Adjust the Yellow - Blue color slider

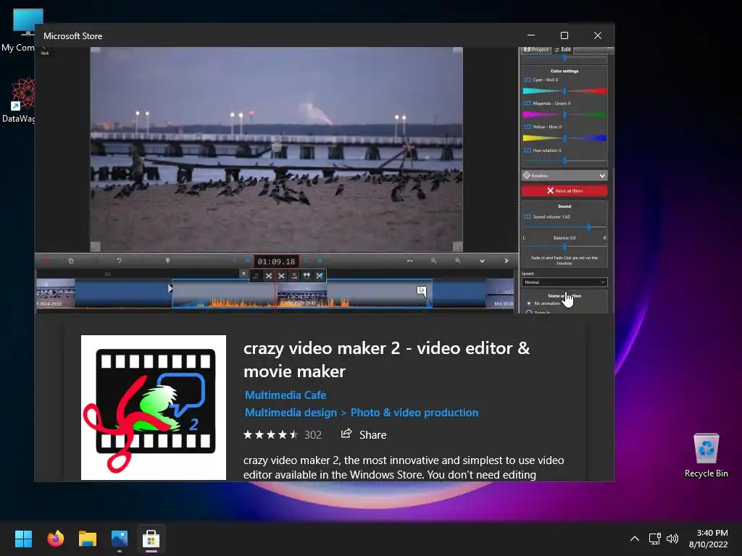(564, 138)
